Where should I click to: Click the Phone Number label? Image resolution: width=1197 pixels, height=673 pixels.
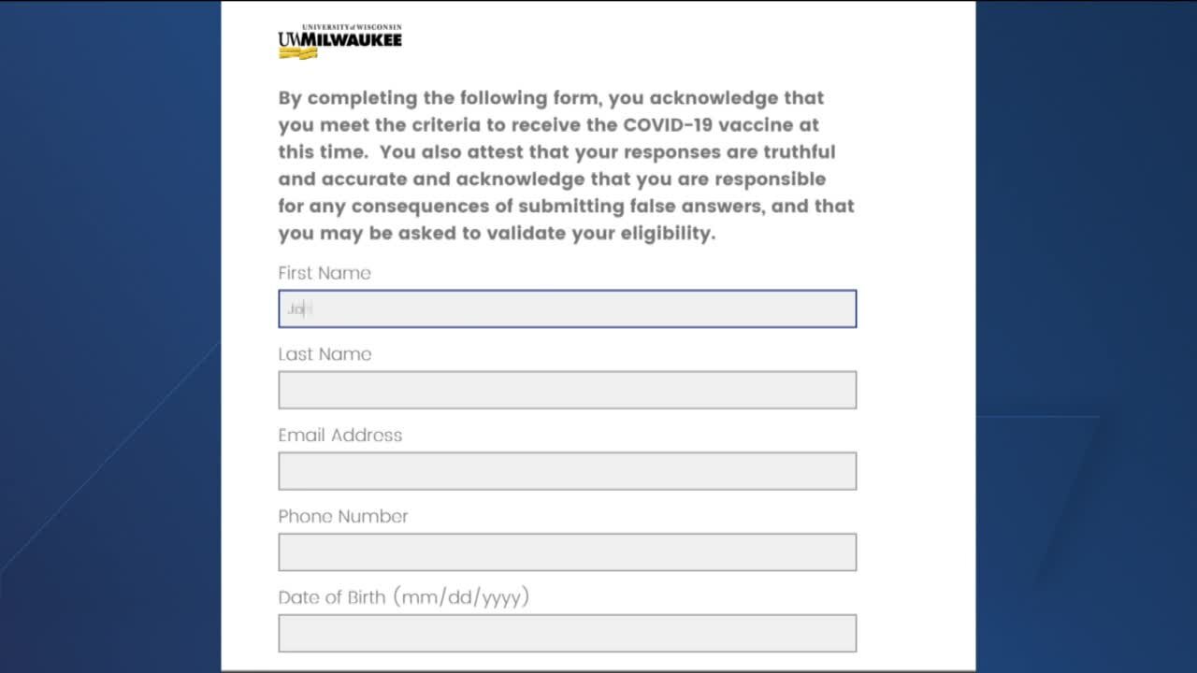[343, 516]
